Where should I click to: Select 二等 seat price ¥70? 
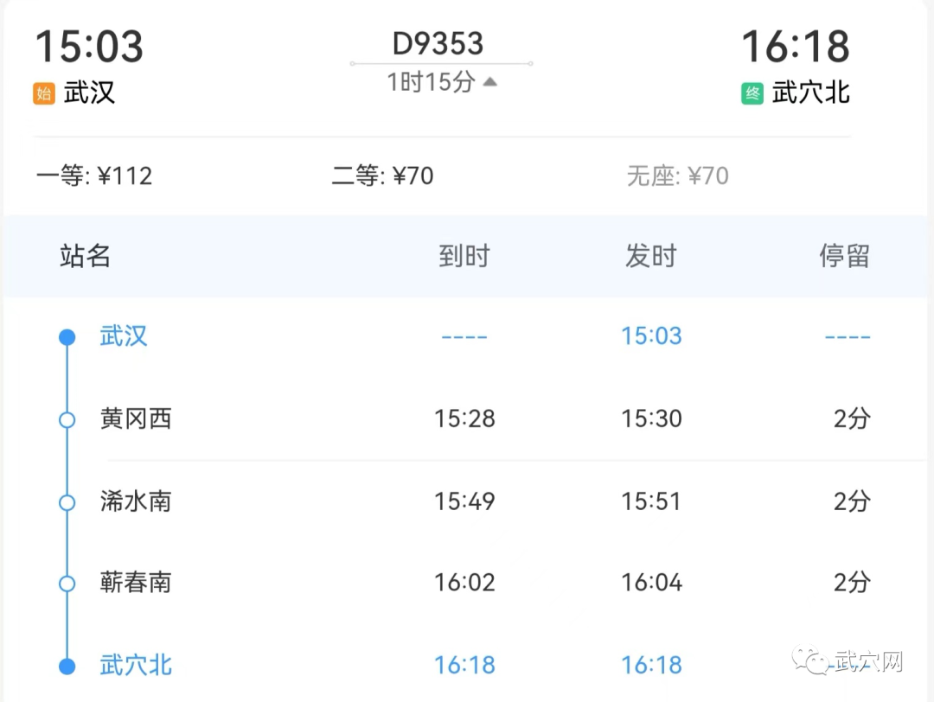pyautogui.click(x=383, y=175)
